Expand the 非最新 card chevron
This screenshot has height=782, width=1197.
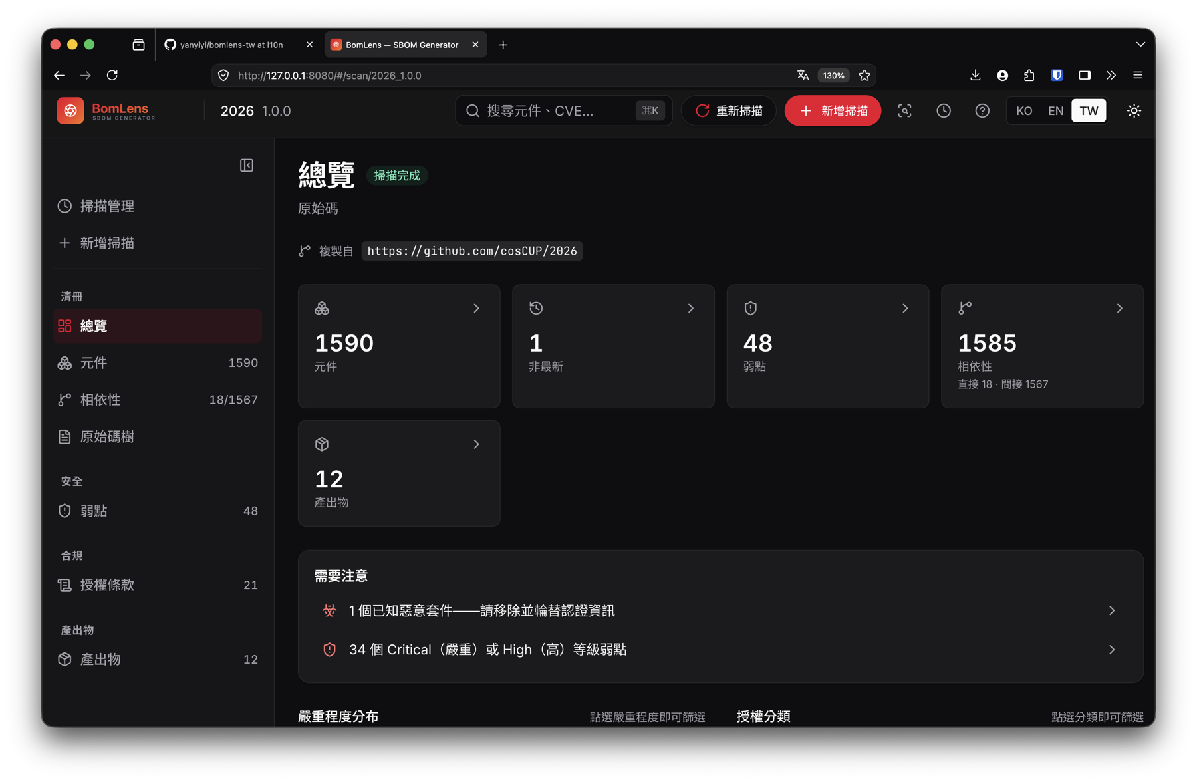pos(691,309)
